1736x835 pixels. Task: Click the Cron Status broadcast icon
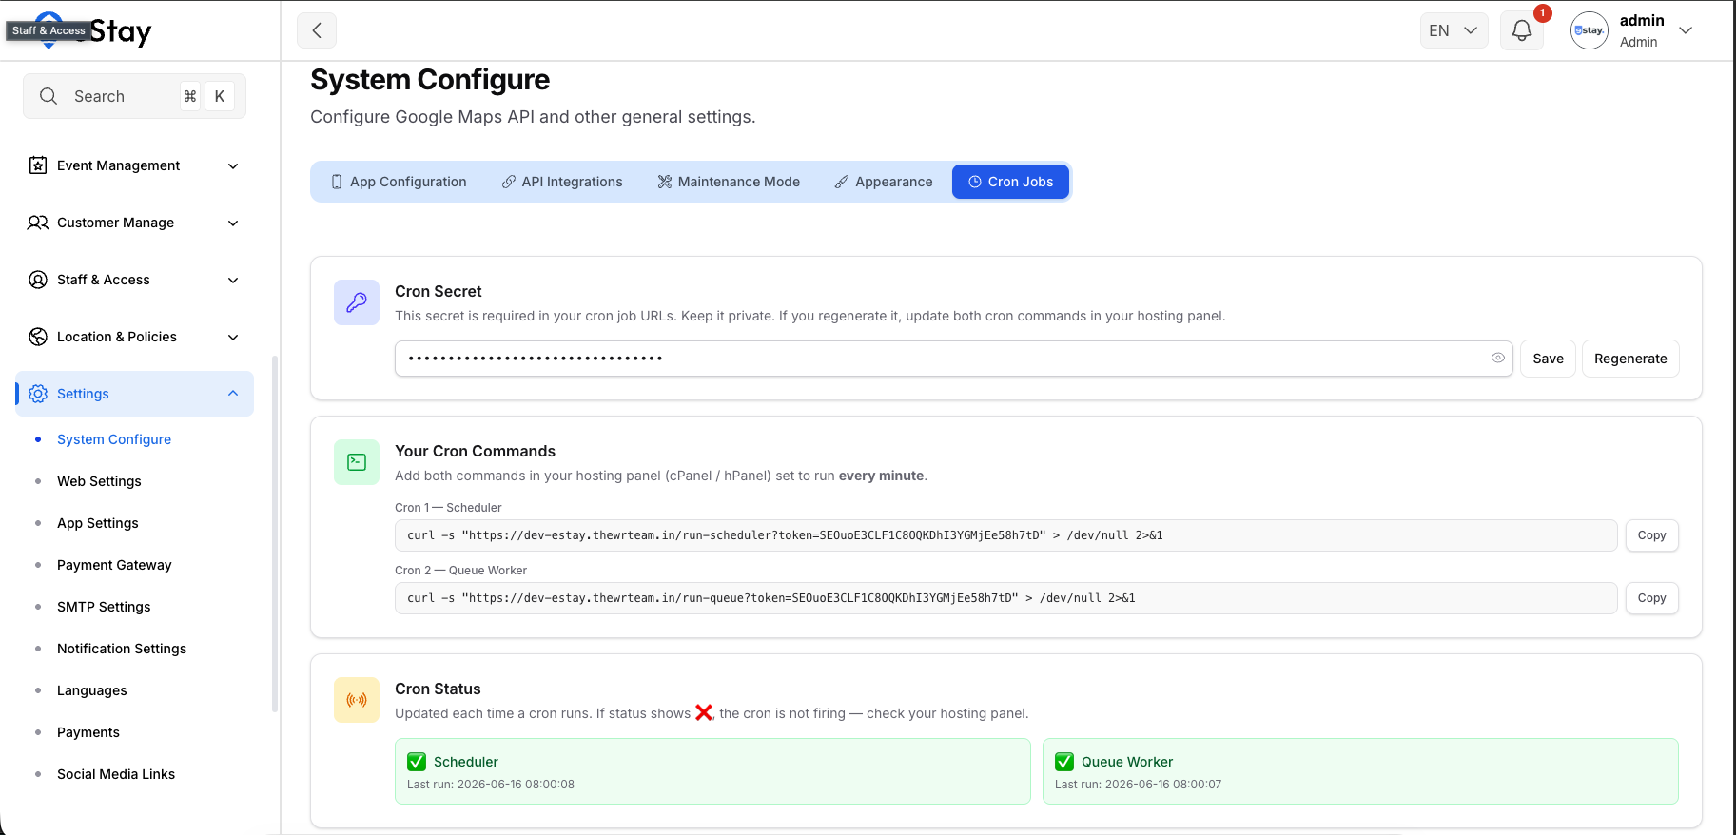357,700
